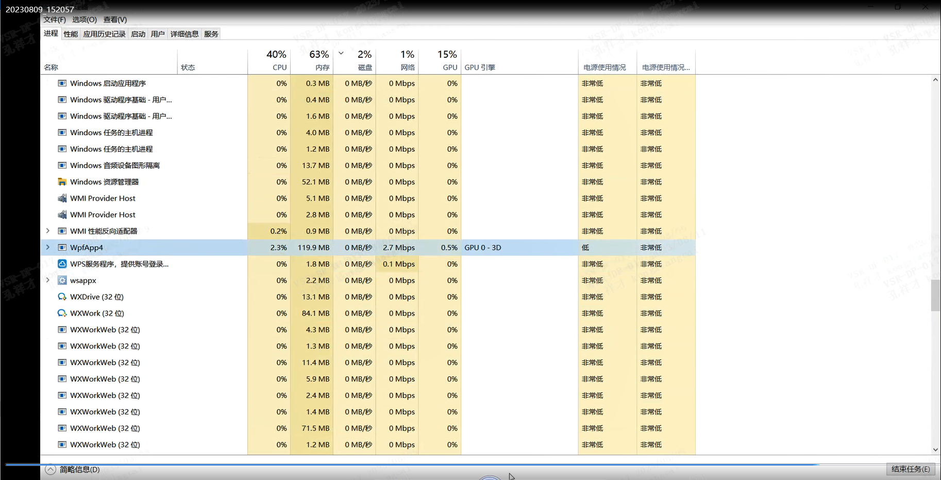Click the WXWork (32 位) chat icon
The image size is (941, 480).
(x=62, y=313)
